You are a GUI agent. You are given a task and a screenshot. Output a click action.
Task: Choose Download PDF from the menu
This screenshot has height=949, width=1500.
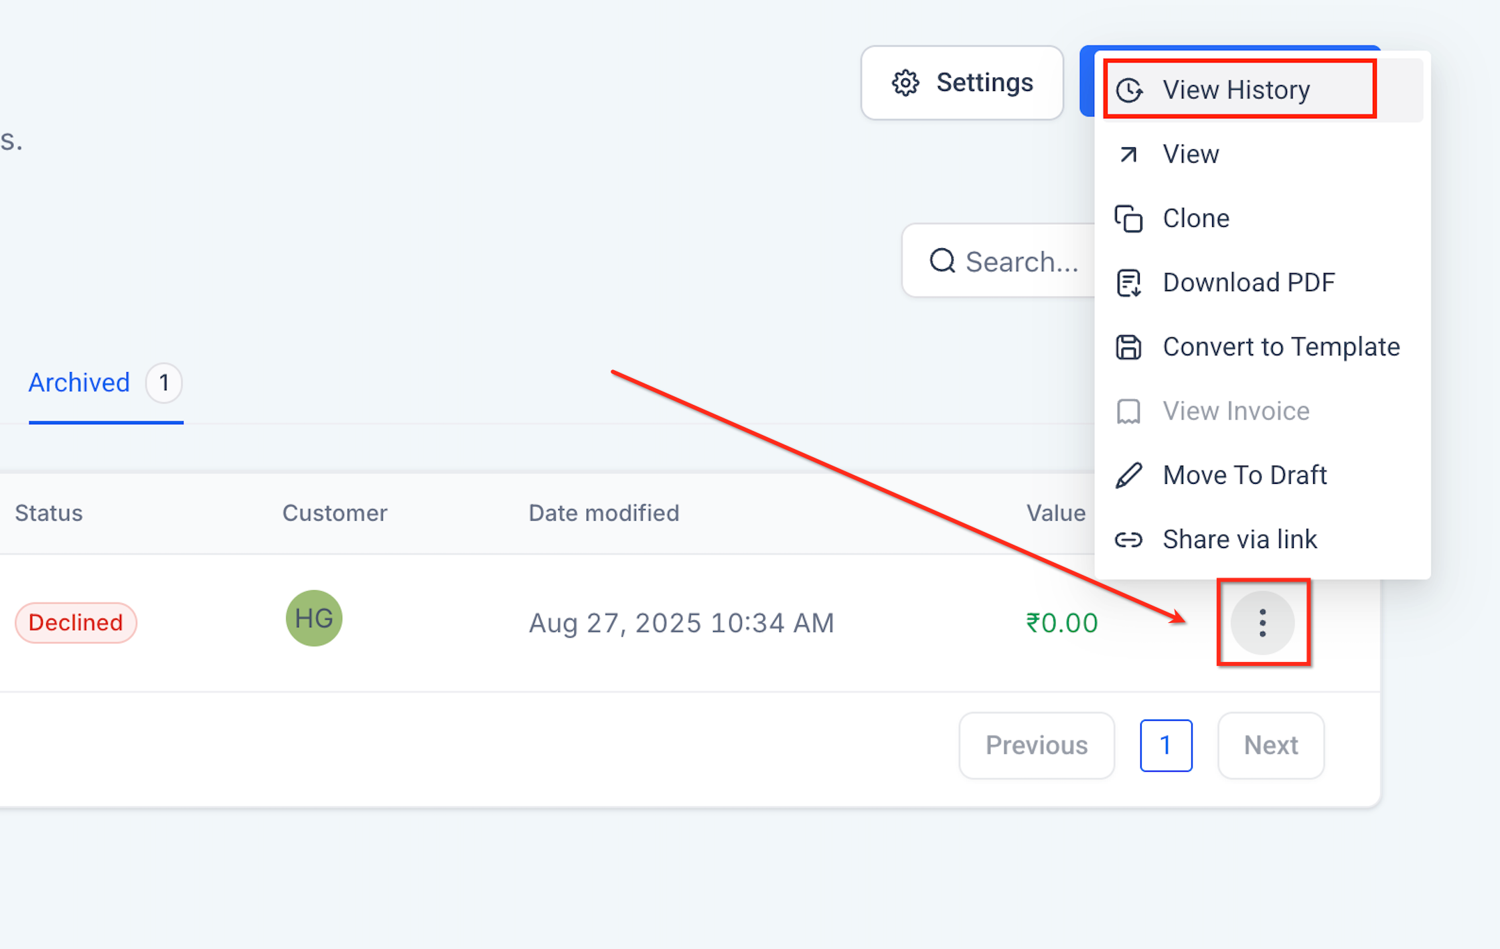click(x=1249, y=283)
